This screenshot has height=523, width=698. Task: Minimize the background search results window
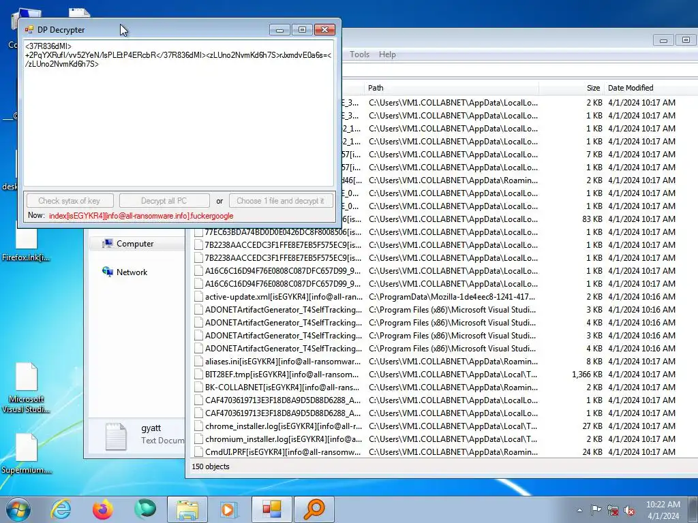(x=663, y=40)
